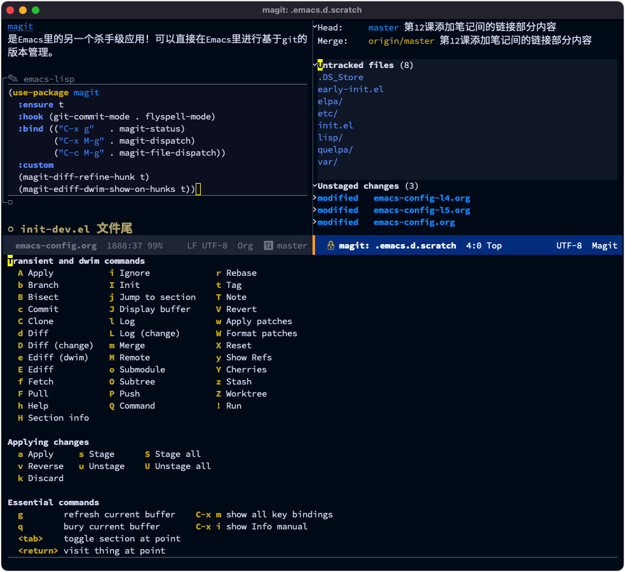Expand the modified emacs-config.org diff
The image size is (625, 572).
[315, 222]
